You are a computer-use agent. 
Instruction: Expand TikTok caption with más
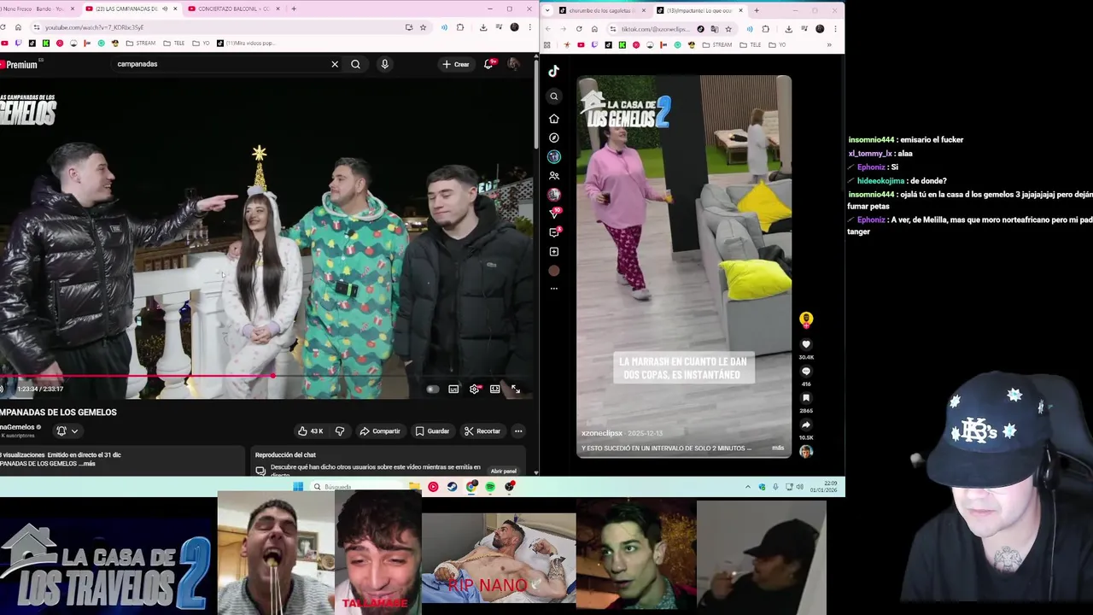tap(778, 448)
